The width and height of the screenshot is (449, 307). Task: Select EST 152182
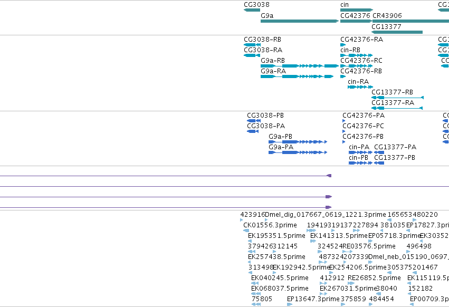coord(409,294)
